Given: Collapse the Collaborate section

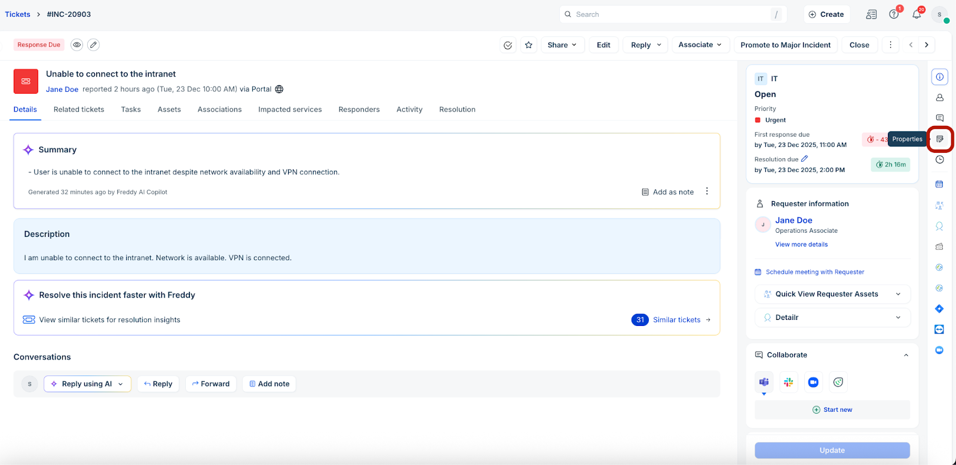Looking at the screenshot, I should pos(906,355).
